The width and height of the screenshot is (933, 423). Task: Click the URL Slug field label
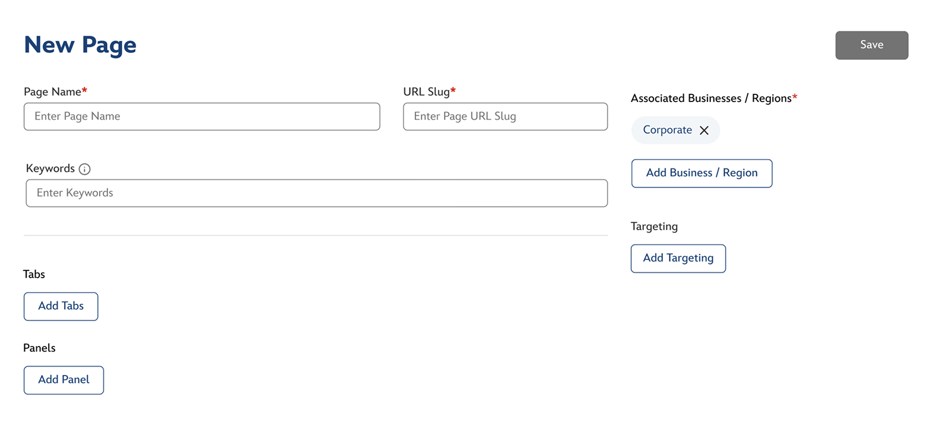(x=426, y=92)
